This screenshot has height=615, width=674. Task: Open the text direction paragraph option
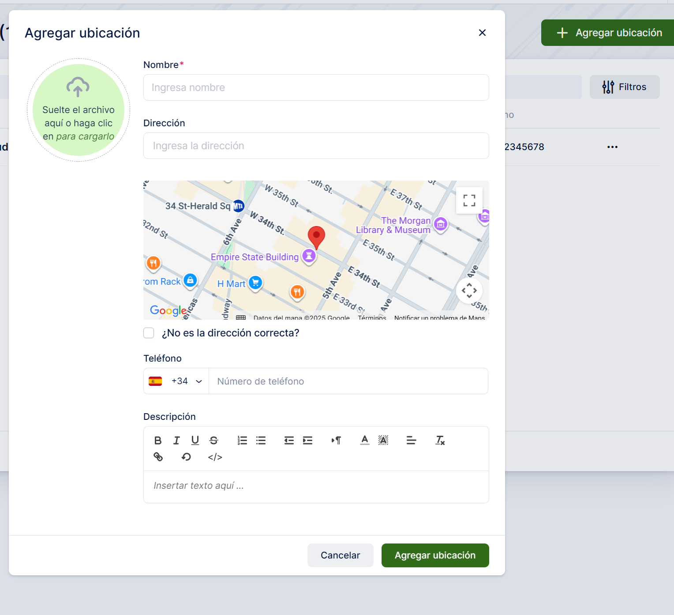pyautogui.click(x=336, y=440)
